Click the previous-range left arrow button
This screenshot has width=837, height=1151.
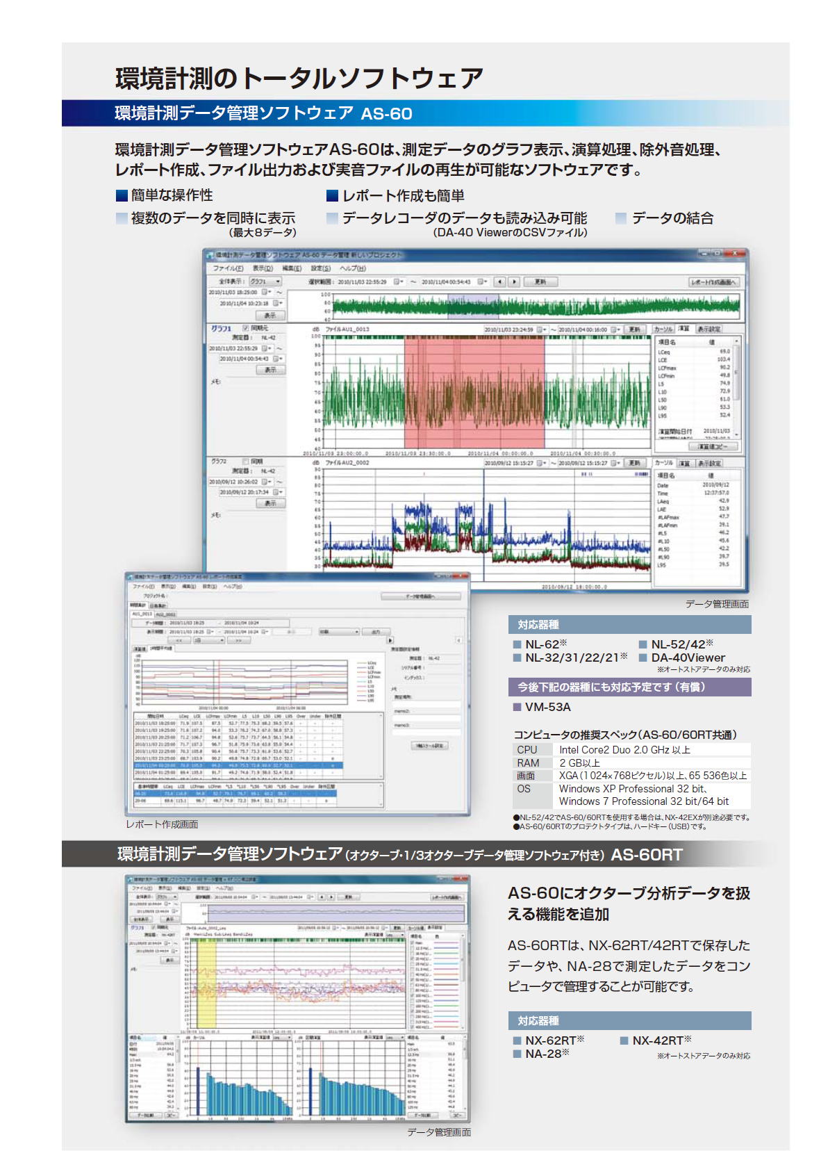(500, 281)
